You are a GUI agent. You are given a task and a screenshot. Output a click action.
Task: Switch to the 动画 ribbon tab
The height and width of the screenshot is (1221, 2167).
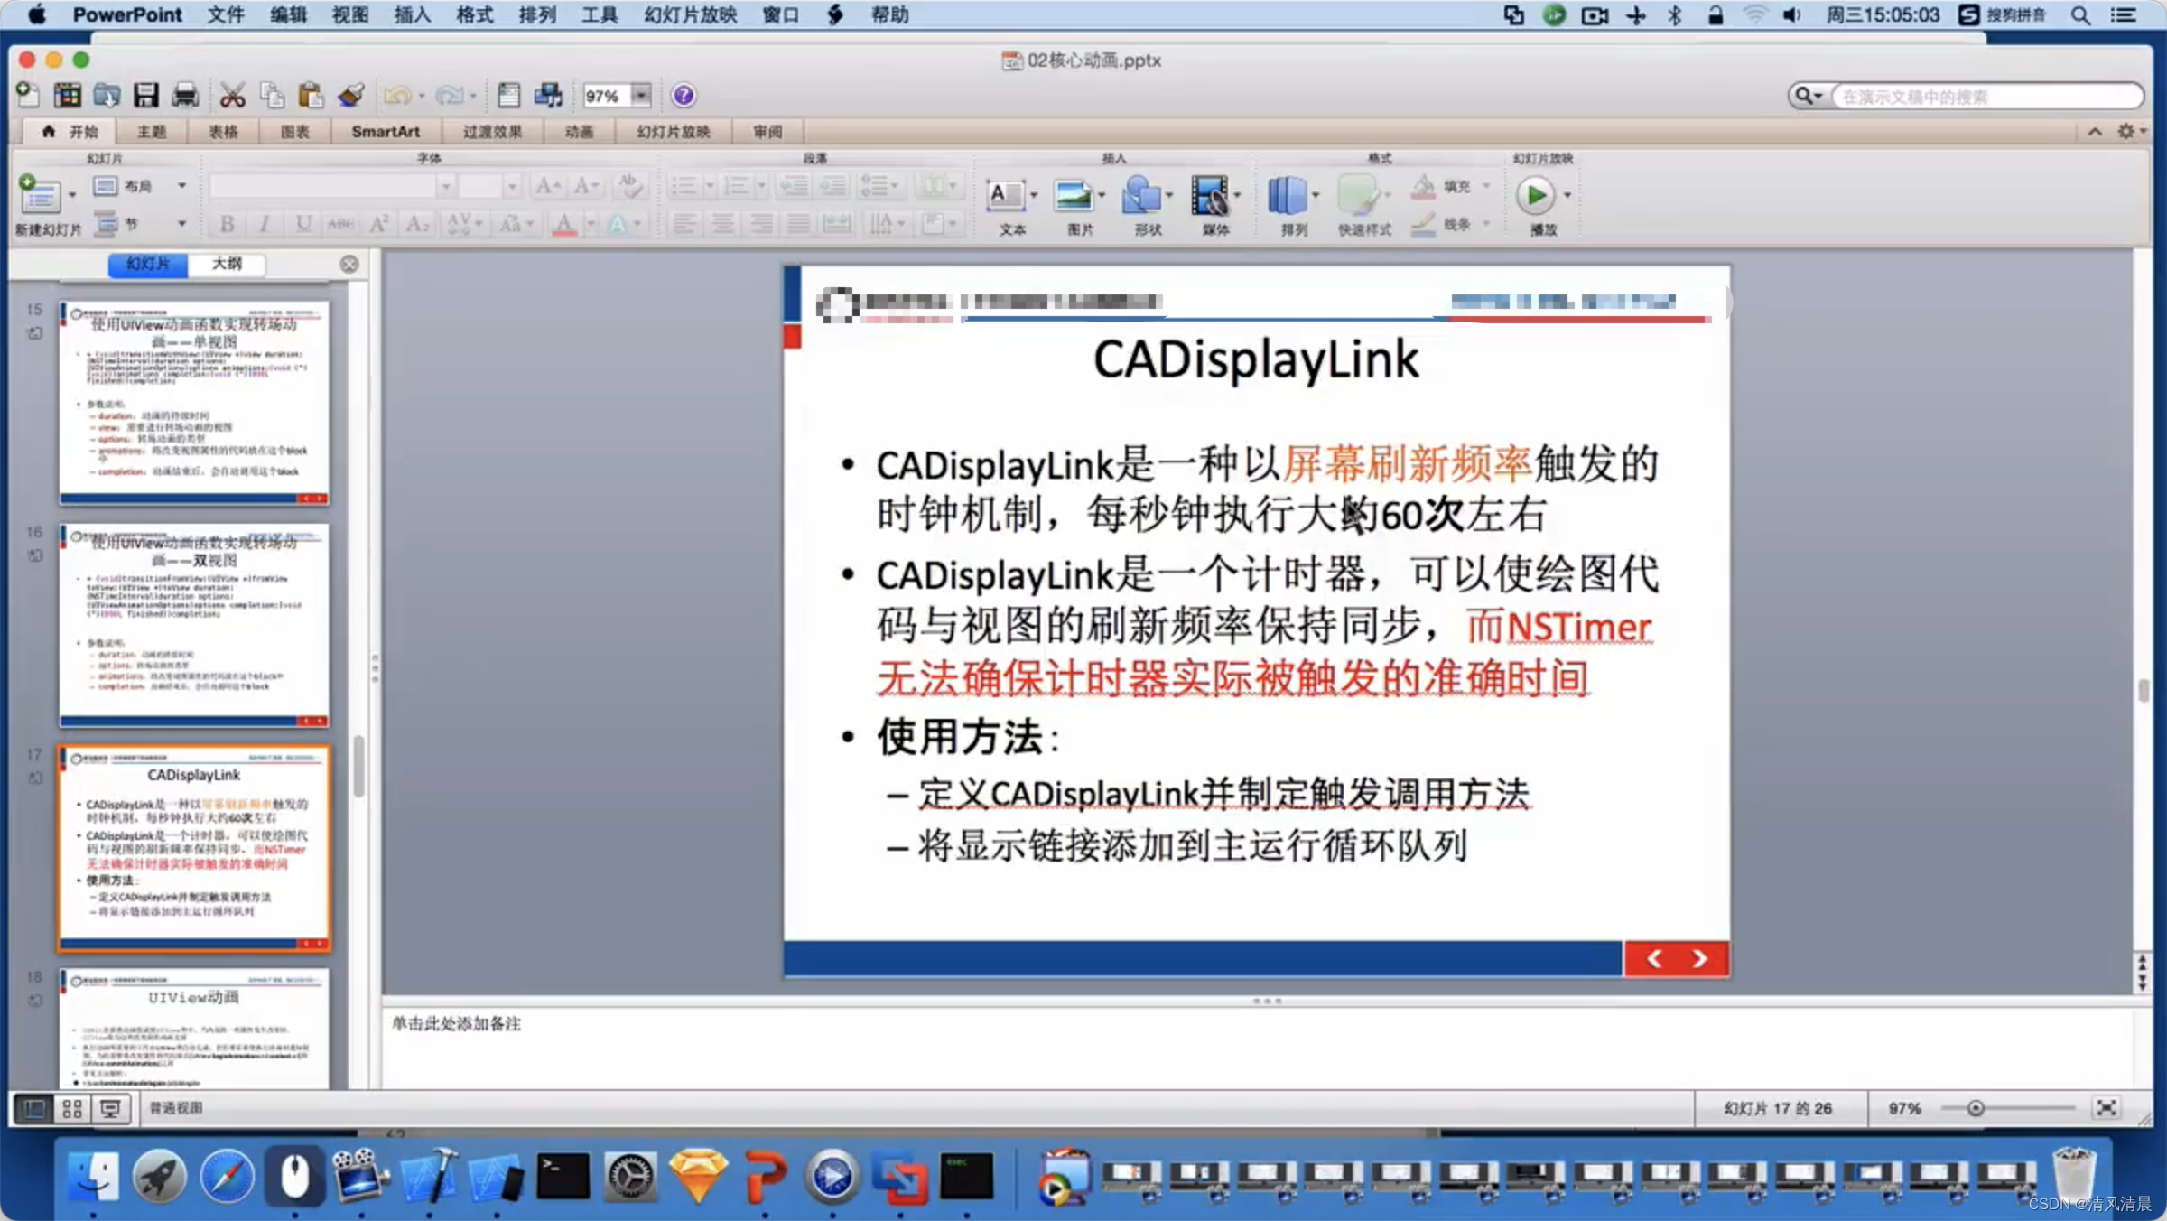pyautogui.click(x=579, y=132)
